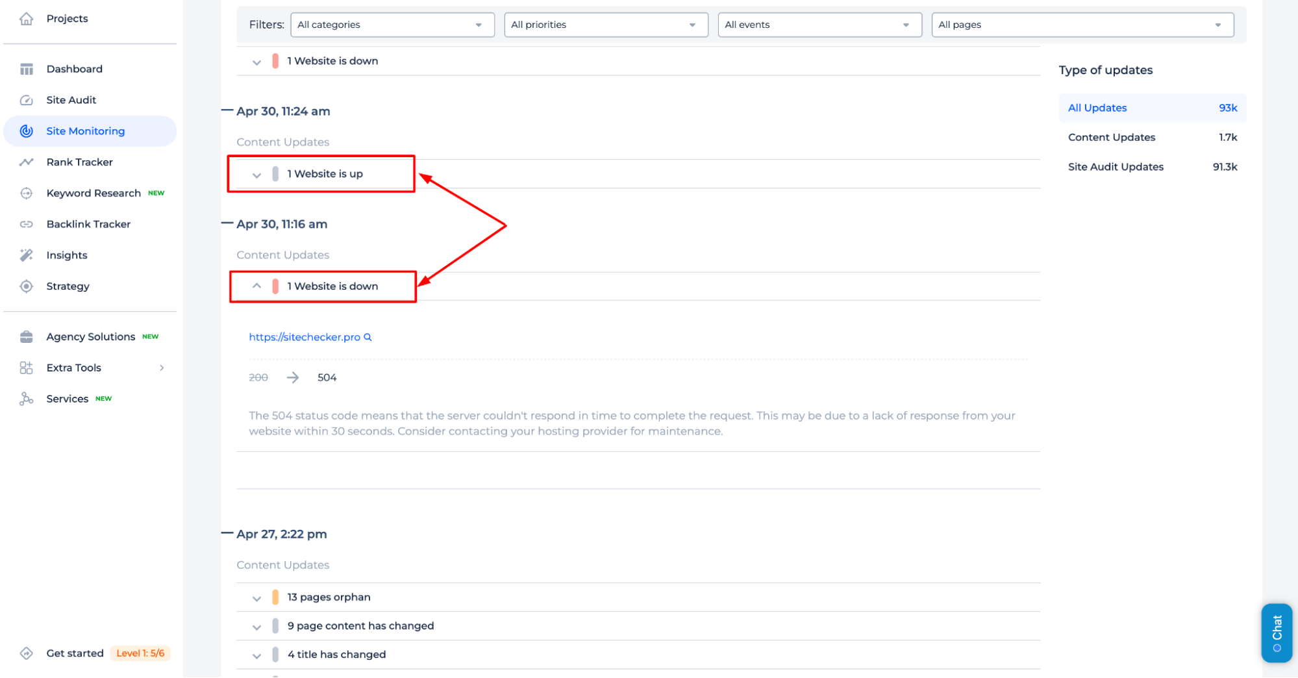1298x678 pixels.
Task: Open Site Audit in the sidebar
Action: (x=71, y=100)
